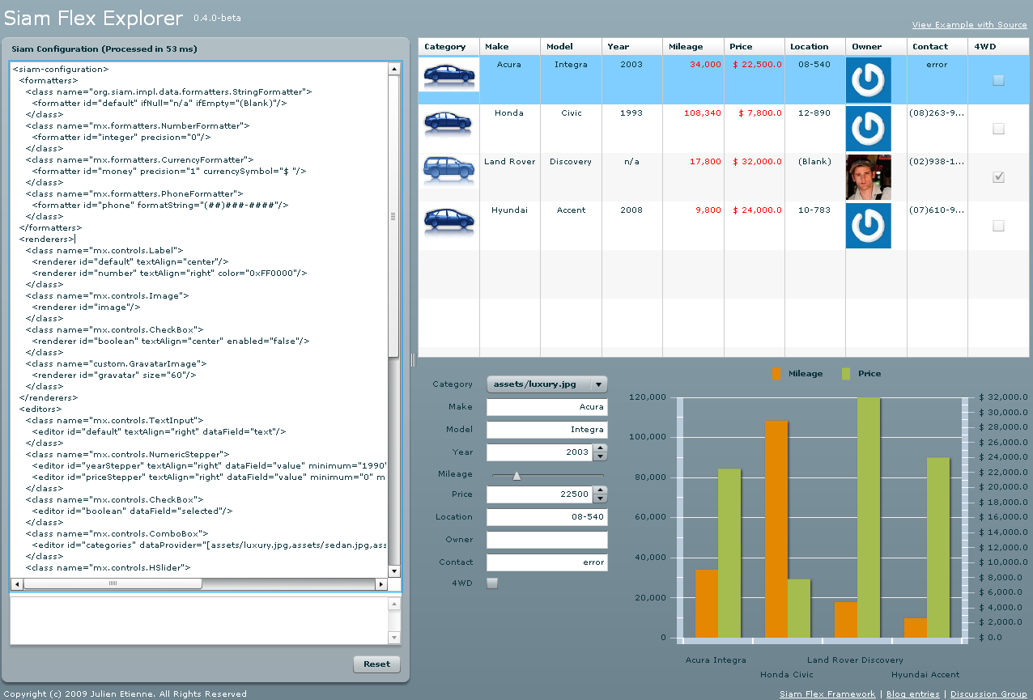The width and height of the screenshot is (1033, 700).
Task: Toggle the 4WD checkbox in the Acura row
Action: point(998,80)
